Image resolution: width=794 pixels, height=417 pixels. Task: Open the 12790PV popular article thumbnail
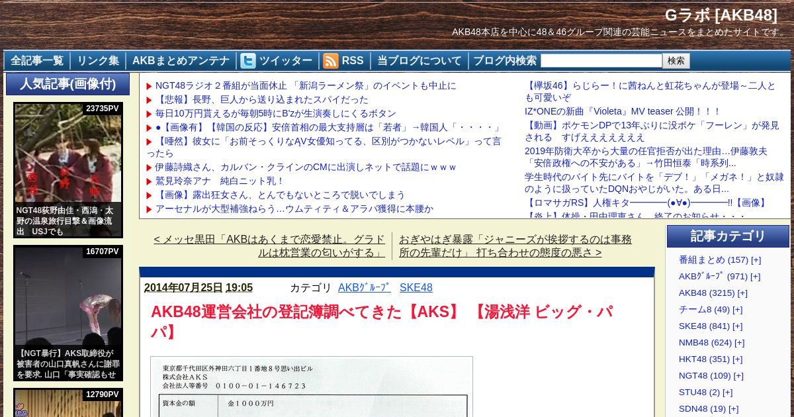68,402
